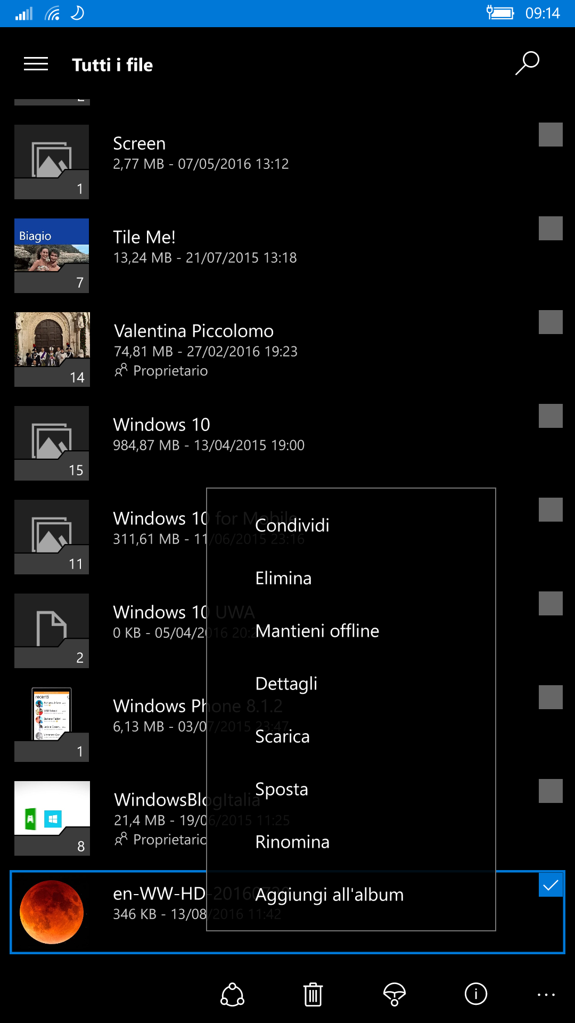Tap the 'Tutti i file' title
Viewport: 575px width, 1023px height.
click(x=112, y=65)
